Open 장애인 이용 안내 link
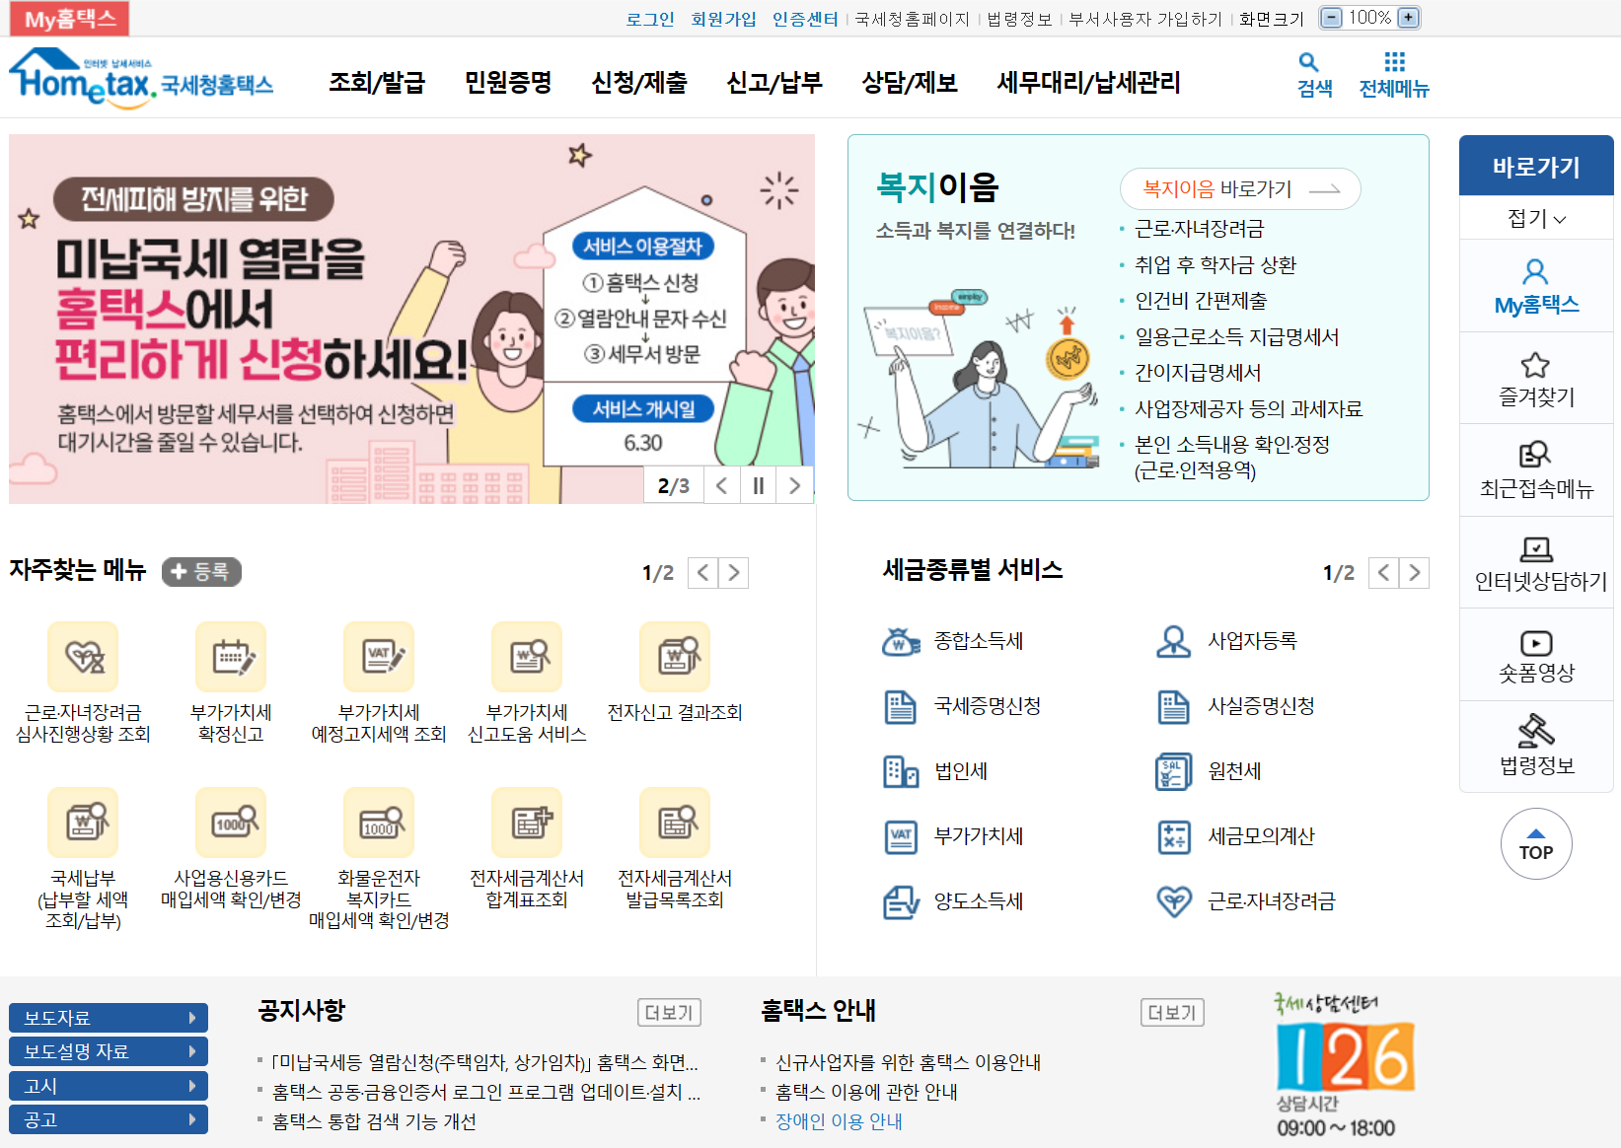1621x1148 pixels. [839, 1122]
